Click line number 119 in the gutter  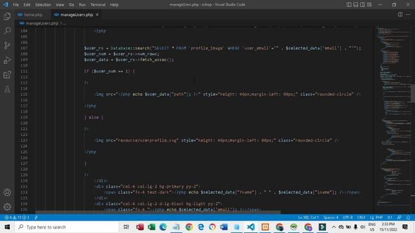coord(24,117)
